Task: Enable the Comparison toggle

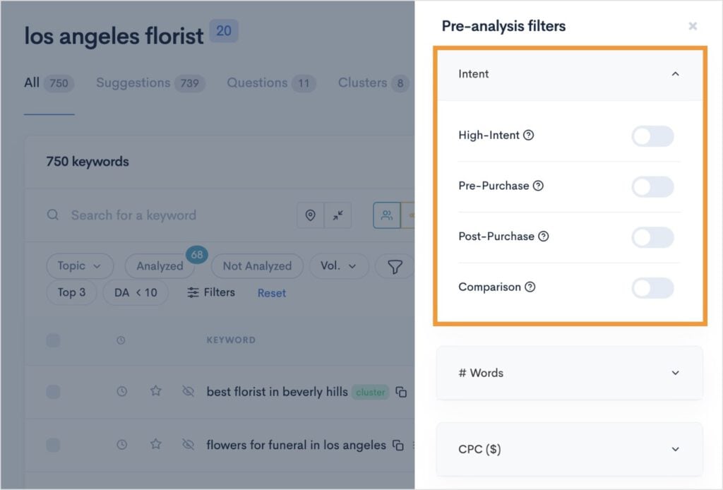Action: click(652, 287)
